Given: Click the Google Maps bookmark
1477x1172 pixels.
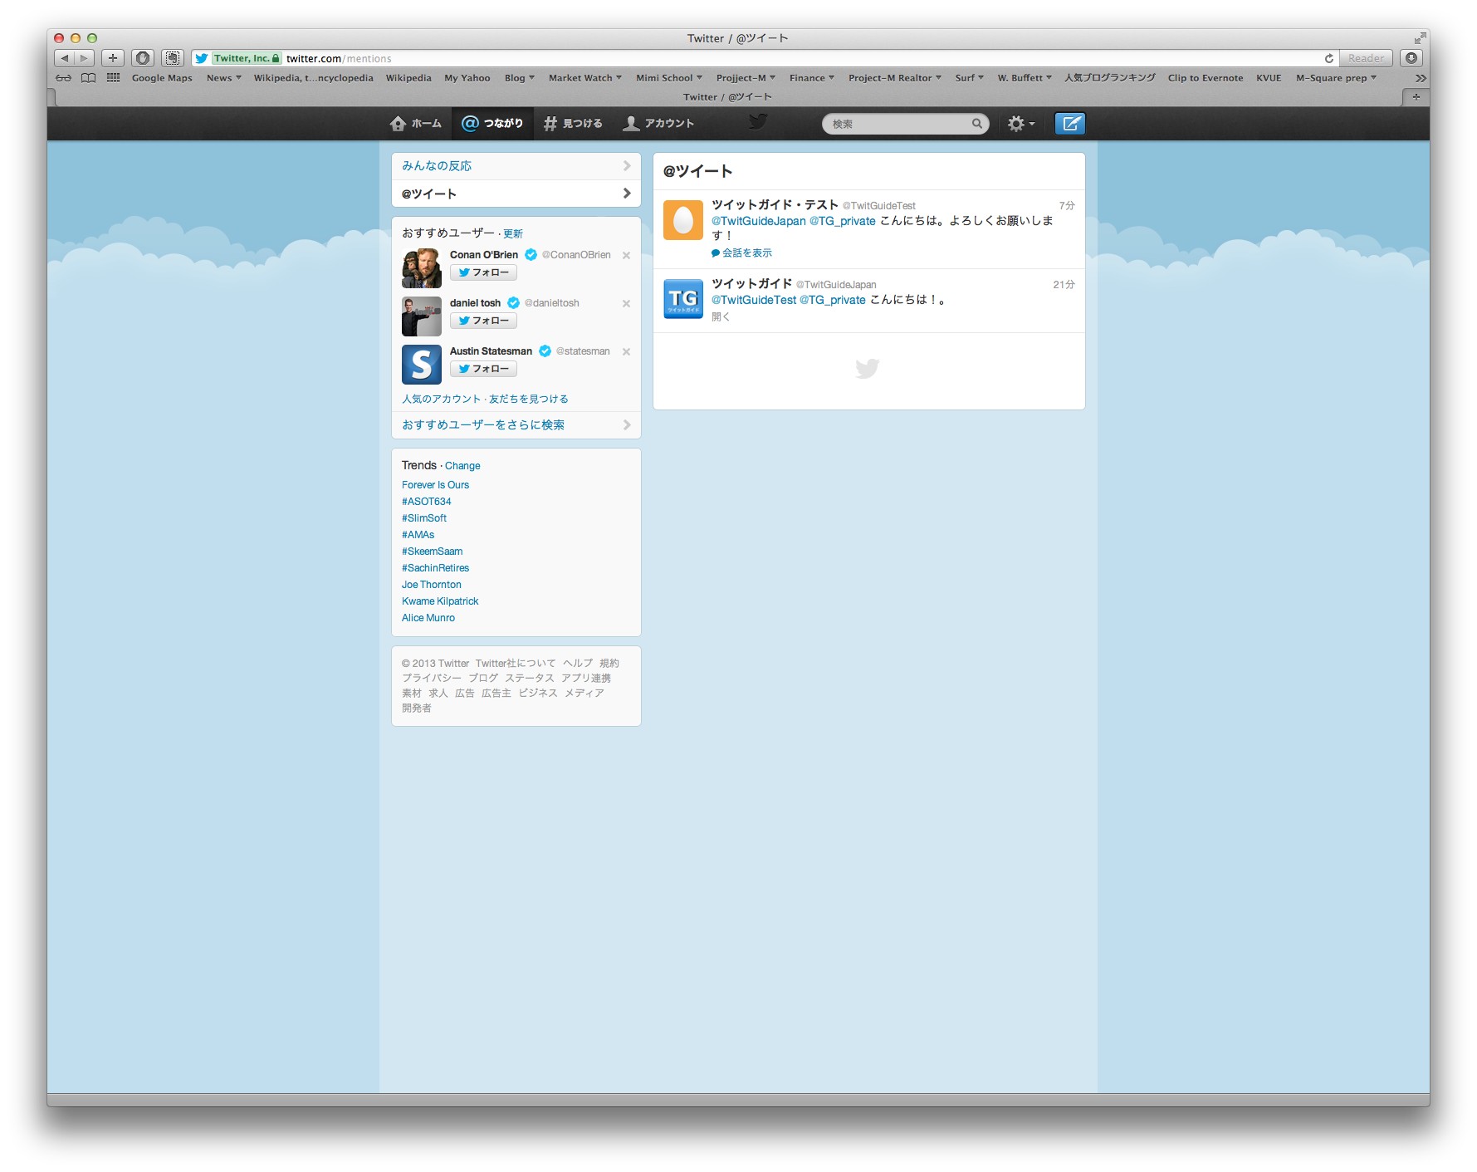Looking at the screenshot, I should (162, 78).
